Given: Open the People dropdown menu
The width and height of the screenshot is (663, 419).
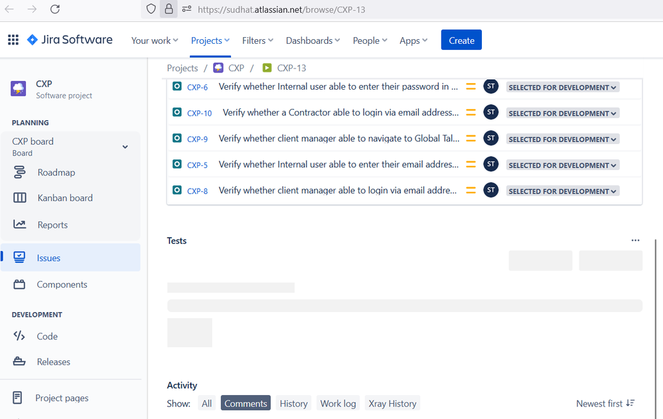Looking at the screenshot, I should coord(370,41).
